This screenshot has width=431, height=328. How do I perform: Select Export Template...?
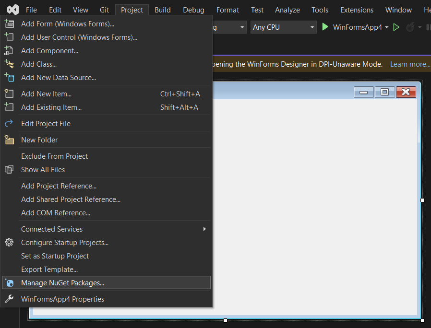point(106,269)
